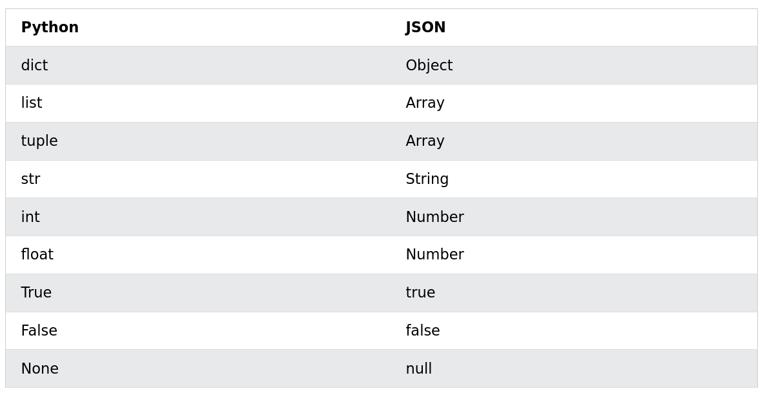Select the False cell in Python column
The width and height of the screenshot is (765, 393).
click(39, 331)
